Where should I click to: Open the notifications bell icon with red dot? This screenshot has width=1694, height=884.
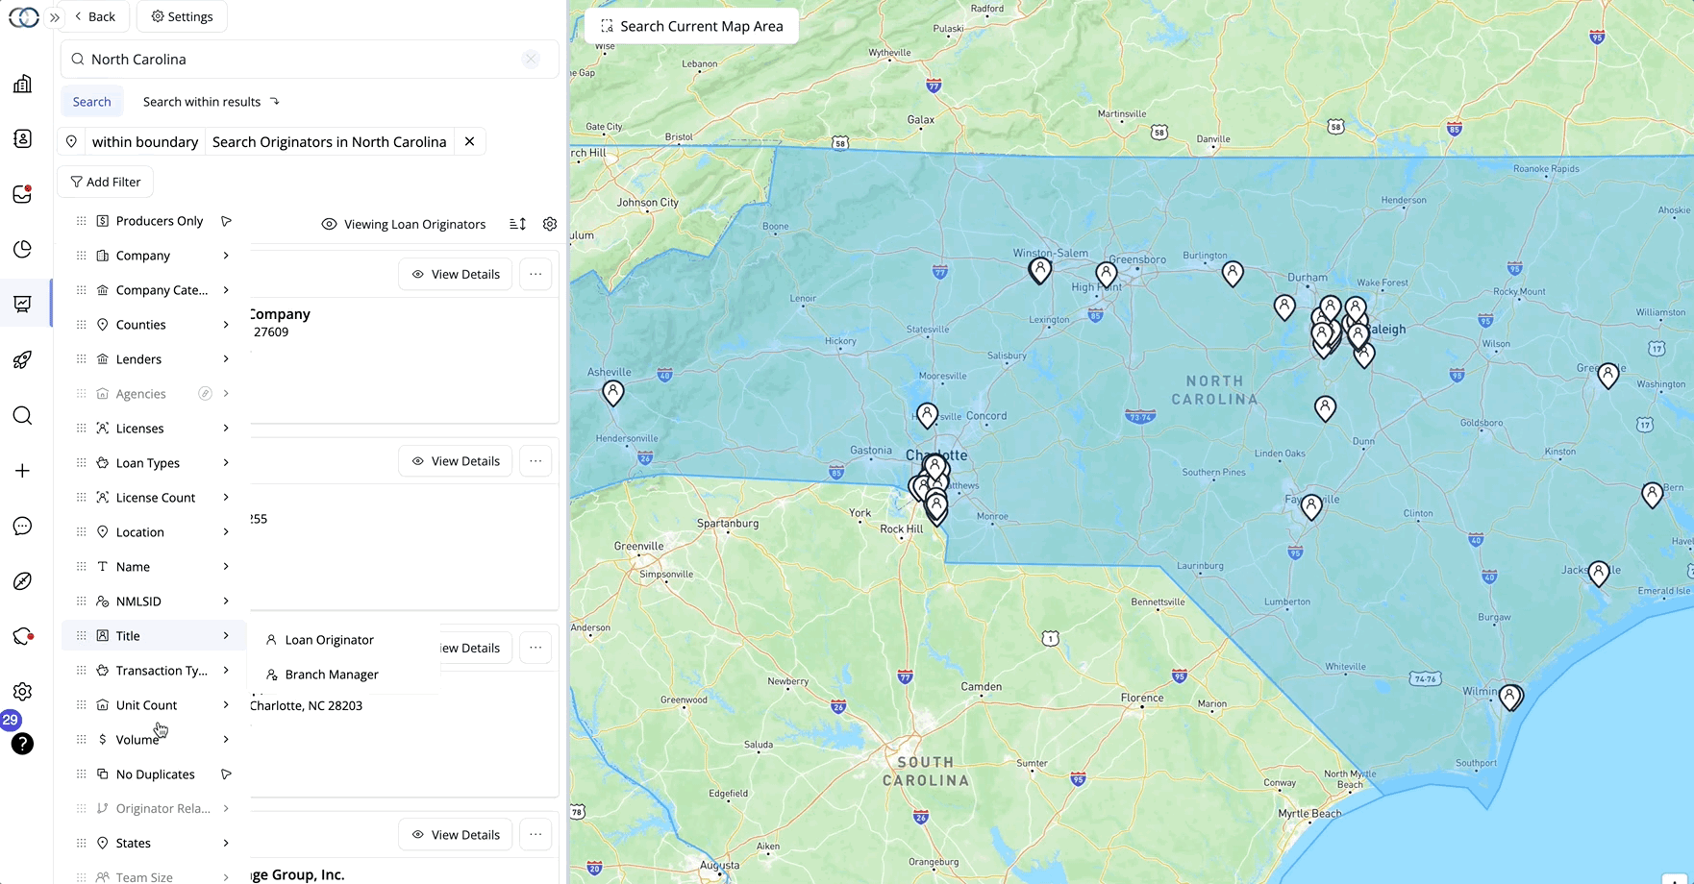point(22,636)
